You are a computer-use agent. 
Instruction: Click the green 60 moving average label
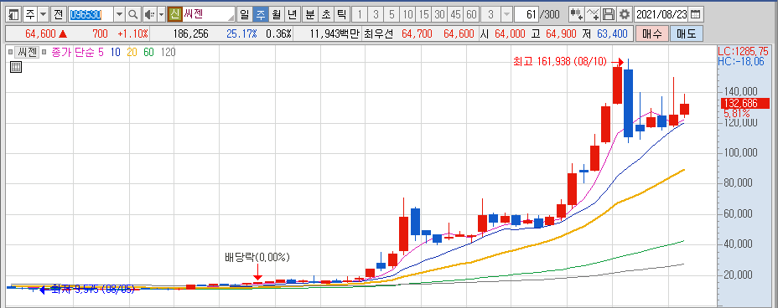tap(149, 52)
